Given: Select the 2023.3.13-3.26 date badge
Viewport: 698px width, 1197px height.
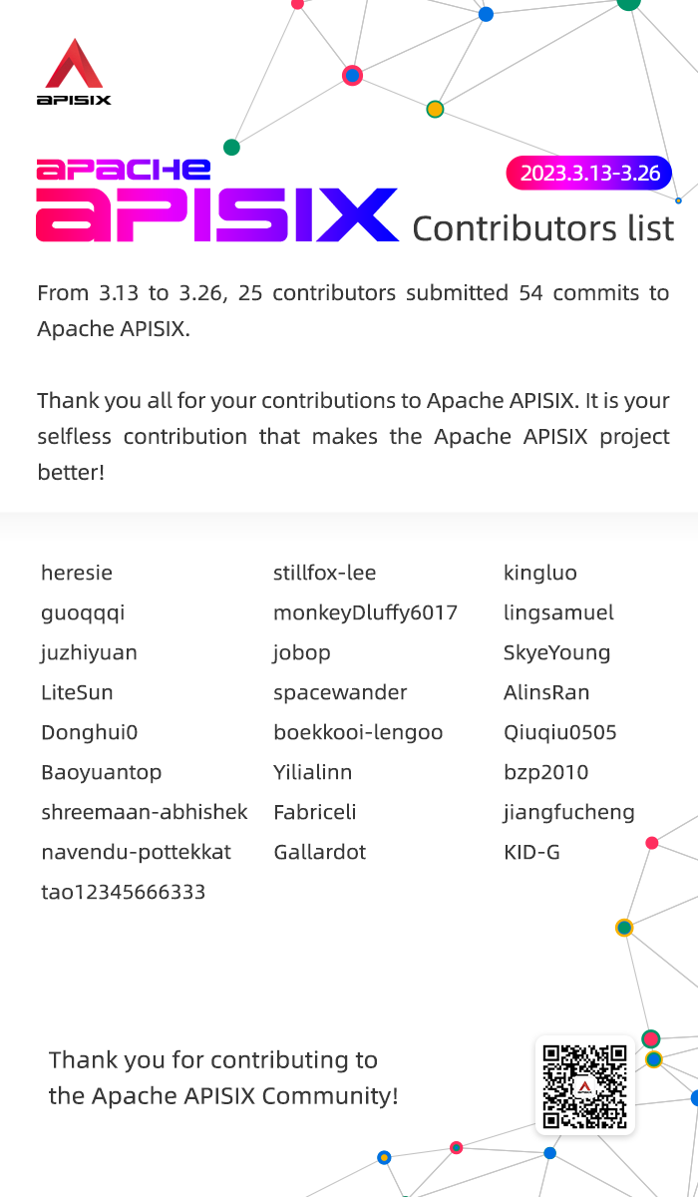Looking at the screenshot, I should coord(589,173).
